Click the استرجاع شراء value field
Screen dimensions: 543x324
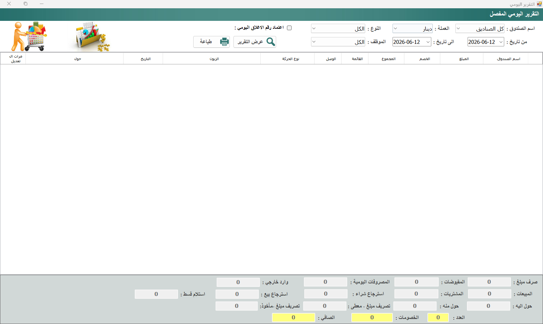(326, 294)
